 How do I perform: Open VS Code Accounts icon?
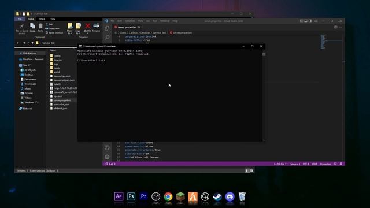(x=107, y=148)
